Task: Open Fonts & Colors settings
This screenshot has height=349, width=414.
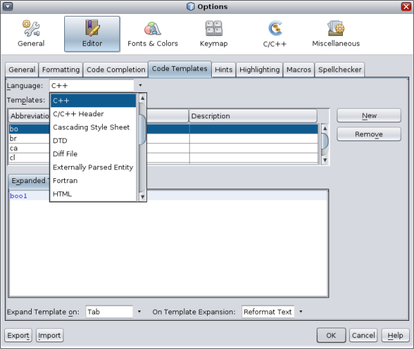Action: 152,34
